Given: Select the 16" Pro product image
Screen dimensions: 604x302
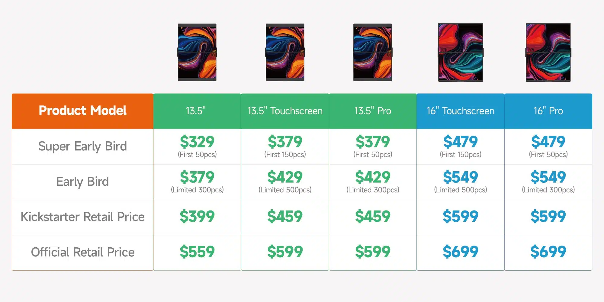Looking at the screenshot, I should 548,52.
